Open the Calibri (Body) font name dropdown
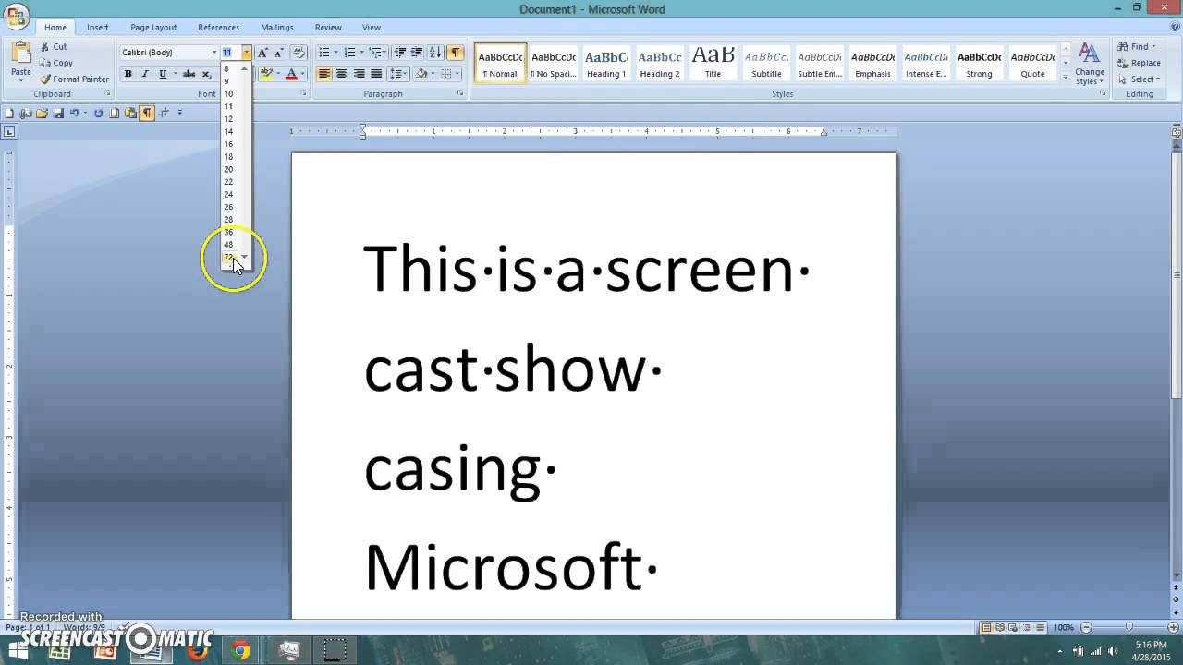Screen dimensions: 1183x665 pos(214,53)
